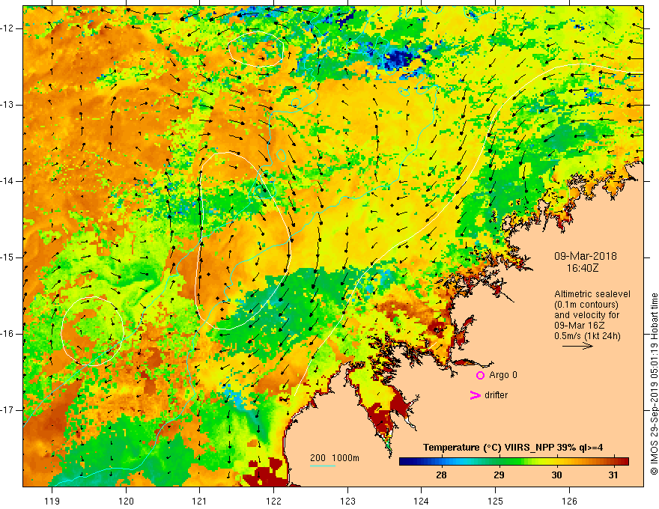This screenshot has height=509, width=659.
Task: Click the '09-Mar 16Z' text line
Action: point(579,326)
